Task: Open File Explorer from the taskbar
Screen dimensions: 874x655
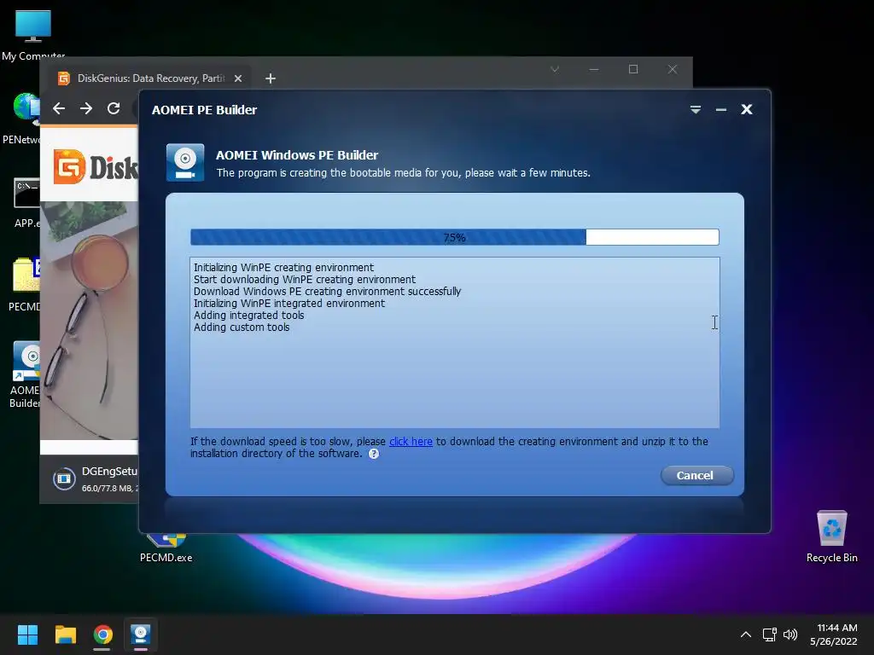Action: pos(65,635)
